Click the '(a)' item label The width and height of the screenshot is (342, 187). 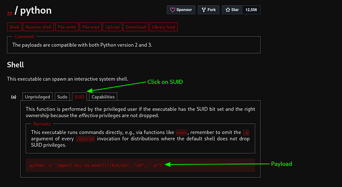tap(14, 97)
